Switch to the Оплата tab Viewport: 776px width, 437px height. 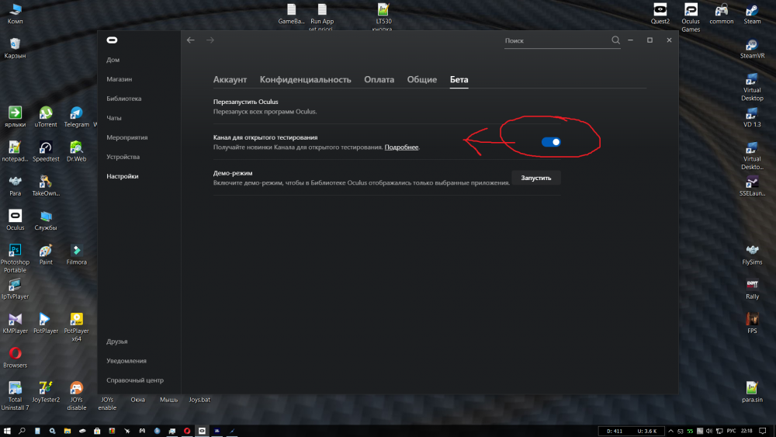point(379,80)
